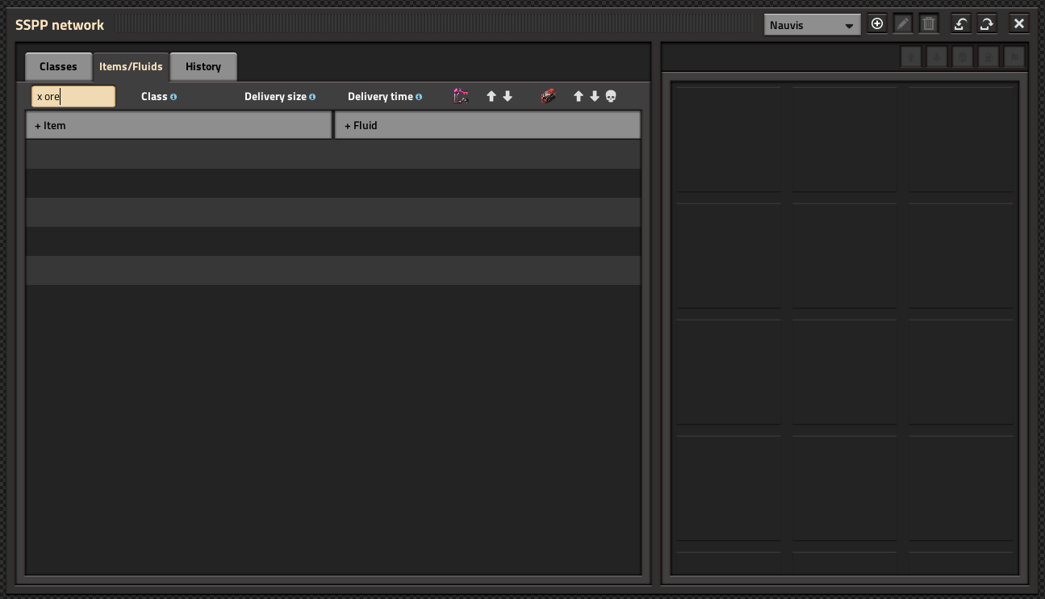
Task: Click the pencil edit network icon
Action: pos(903,24)
